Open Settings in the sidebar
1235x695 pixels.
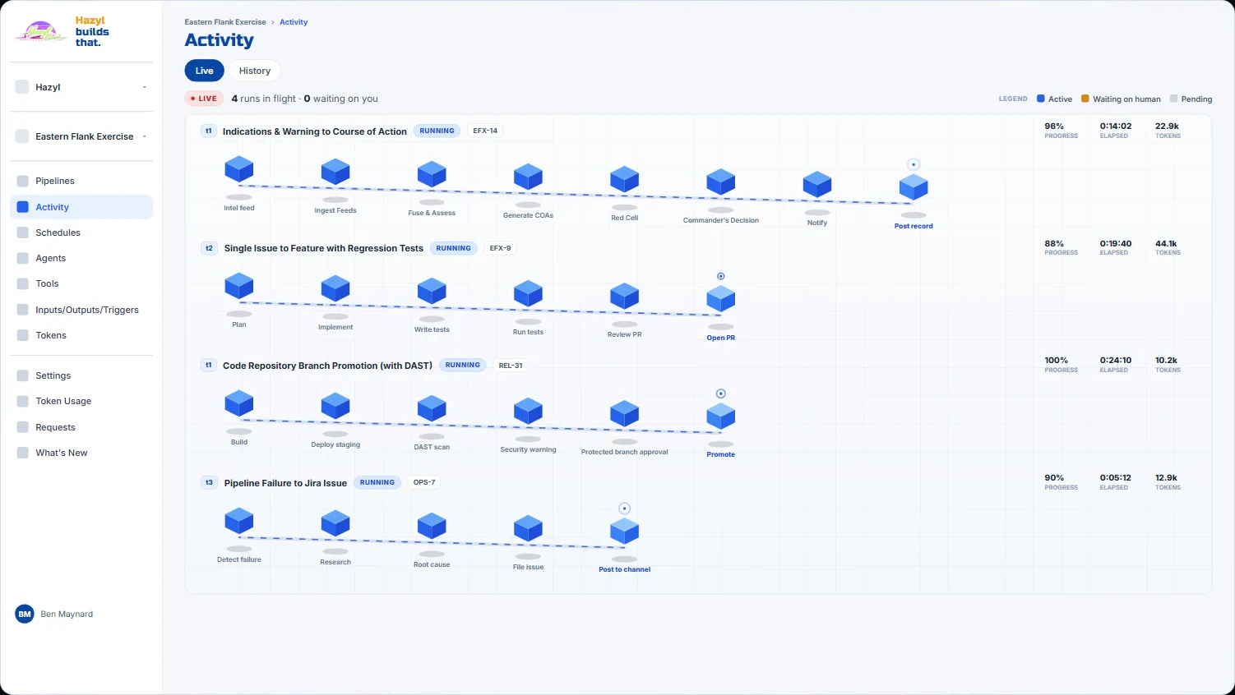coord(81,375)
